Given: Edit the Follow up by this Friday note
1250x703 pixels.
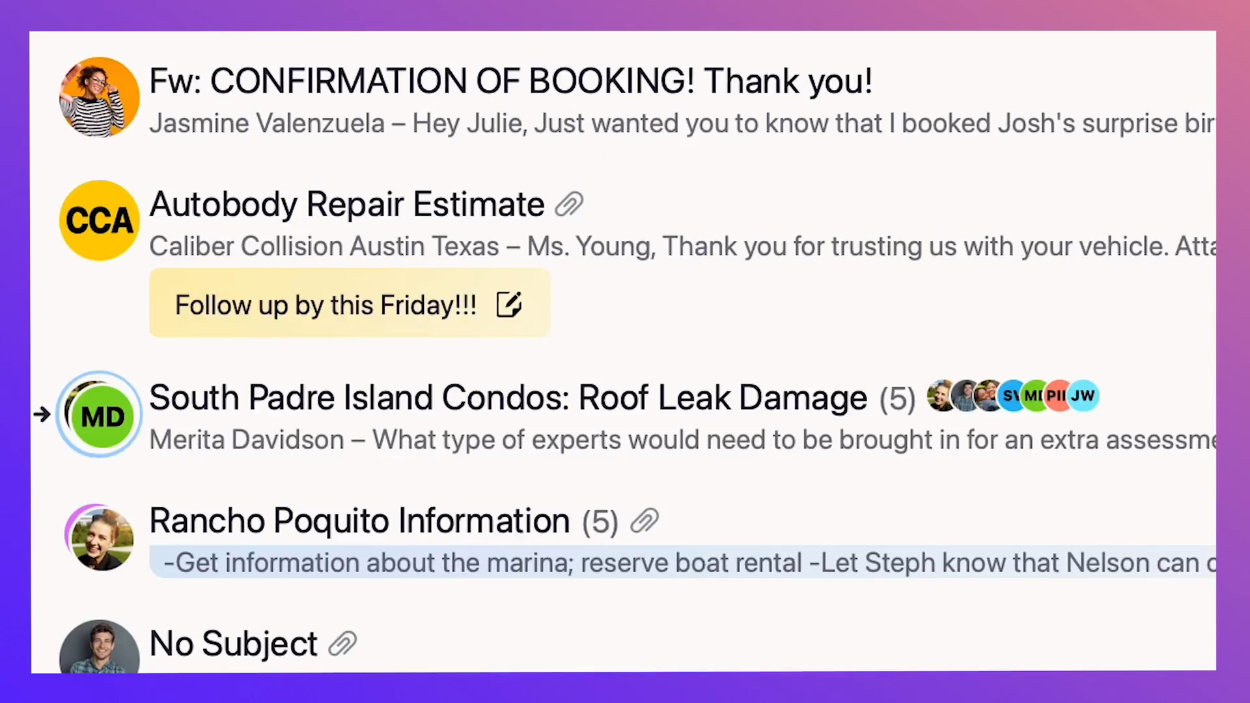Looking at the screenshot, I should point(509,304).
